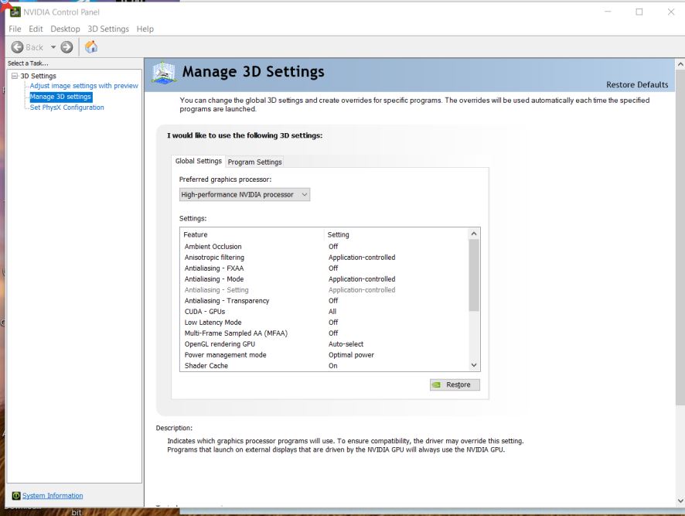Screen dimensions: 685x516
Task: Select the Antialiasing - Transparency row
Action: coord(324,301)
